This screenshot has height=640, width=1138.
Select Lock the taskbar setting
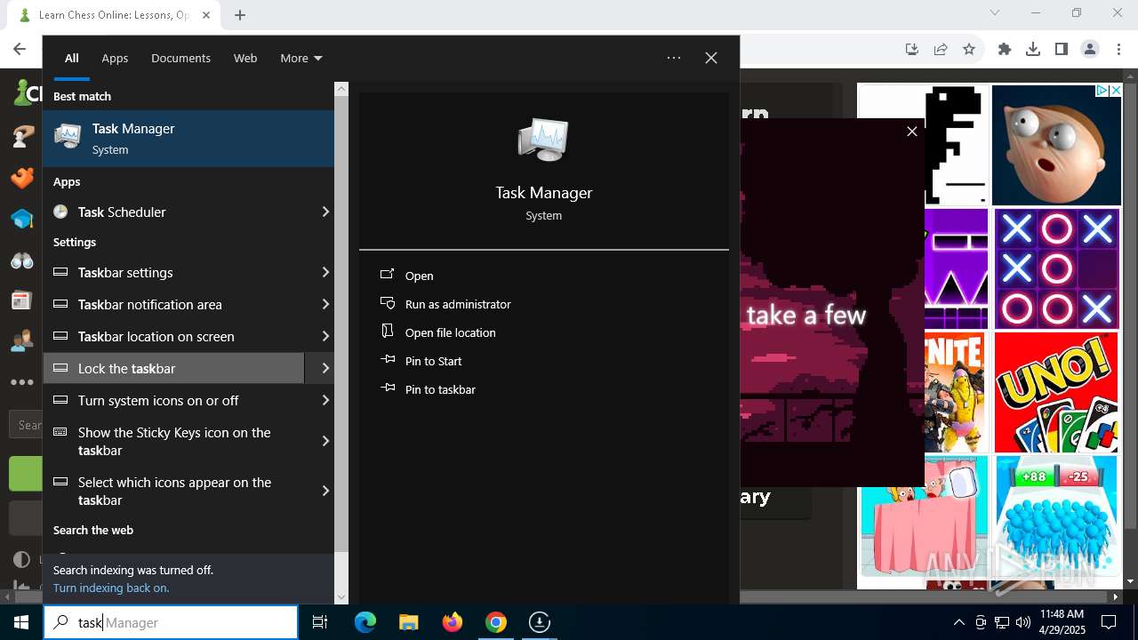point(173,368)
